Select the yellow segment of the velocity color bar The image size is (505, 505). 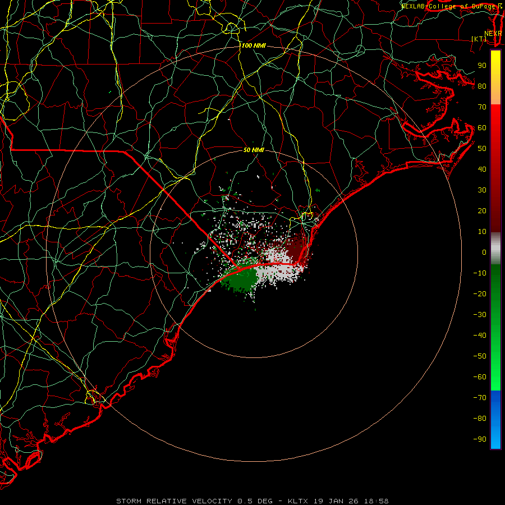pyautogui.click(x=495, y=77)
